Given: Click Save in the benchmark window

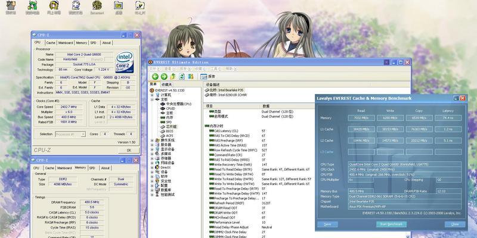Looking at the screenshot, I should (327, 224).
